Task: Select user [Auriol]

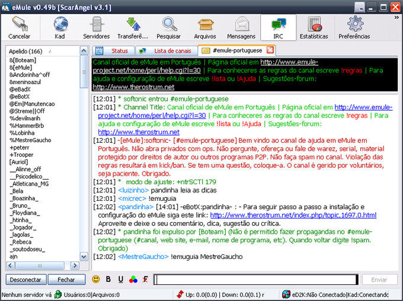Action: (x=18, y=162)
